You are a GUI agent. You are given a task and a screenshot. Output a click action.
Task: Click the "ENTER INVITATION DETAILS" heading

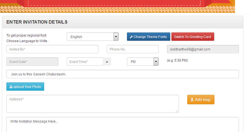(37, 22)
